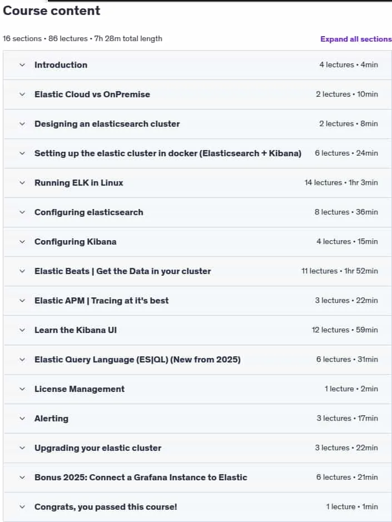Viewport: 392px width, 522px height.
Task: Click the 11 lectures 1hr 52min summary
Action: tap(340, 271)
